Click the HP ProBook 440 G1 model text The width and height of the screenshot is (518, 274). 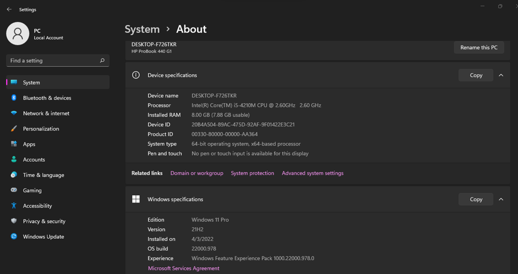152,51
